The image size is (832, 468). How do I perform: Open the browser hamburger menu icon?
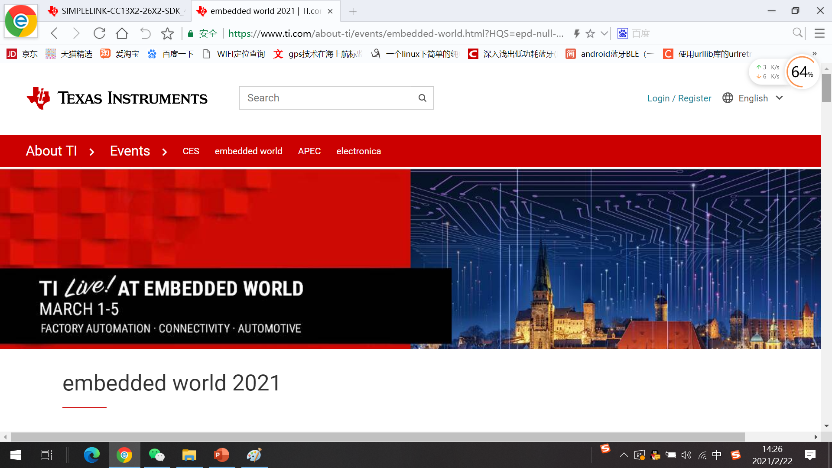(x=819, y=33)
